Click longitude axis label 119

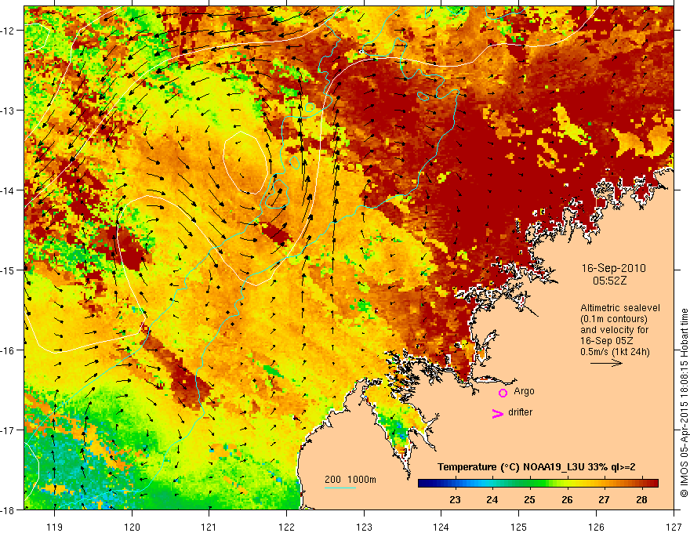pos(55,527)
